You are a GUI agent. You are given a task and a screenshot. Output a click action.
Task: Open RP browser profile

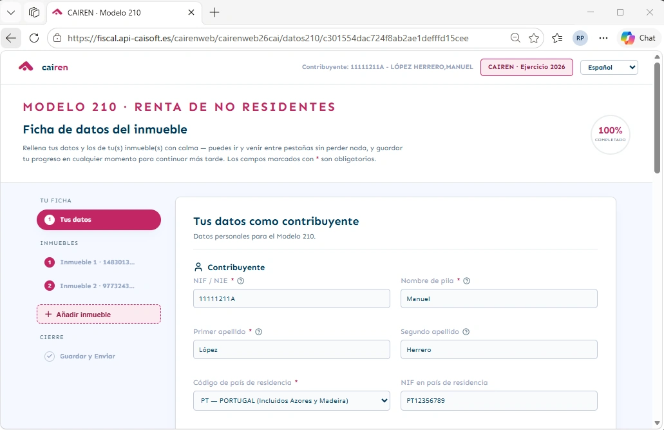tap(580, 38)
